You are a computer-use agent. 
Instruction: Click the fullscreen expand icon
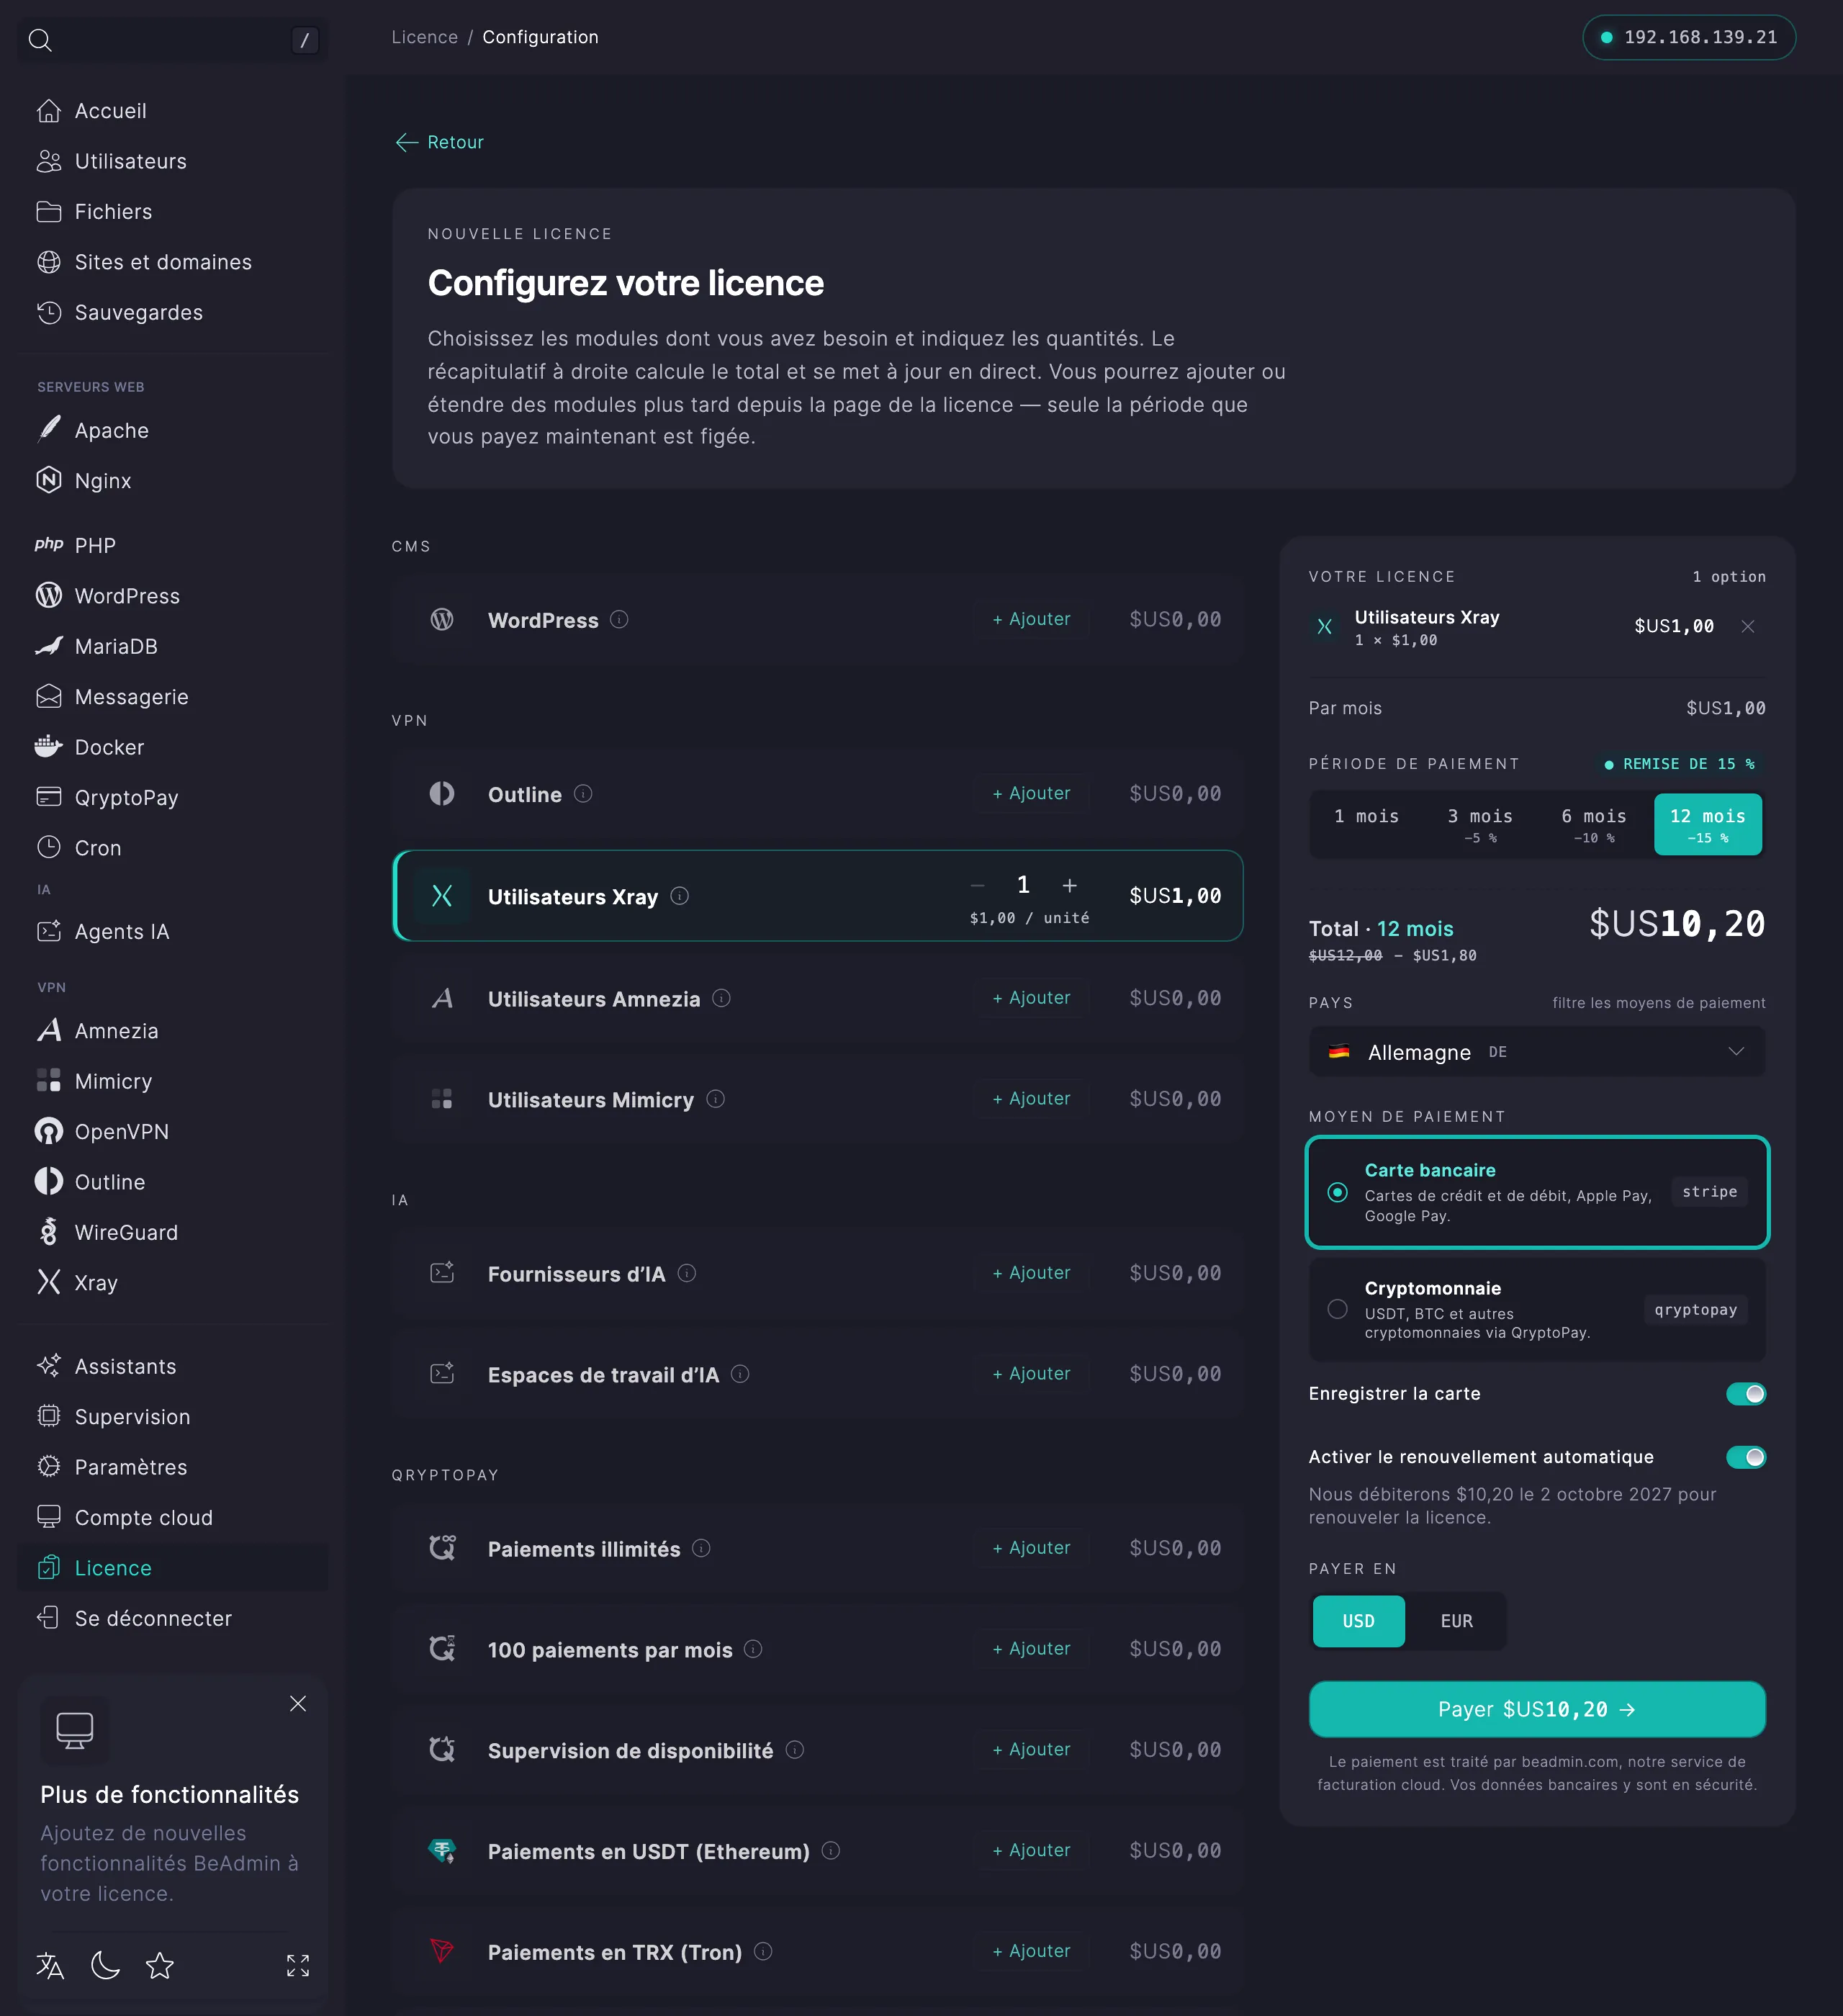click(x=298, y=1966)
